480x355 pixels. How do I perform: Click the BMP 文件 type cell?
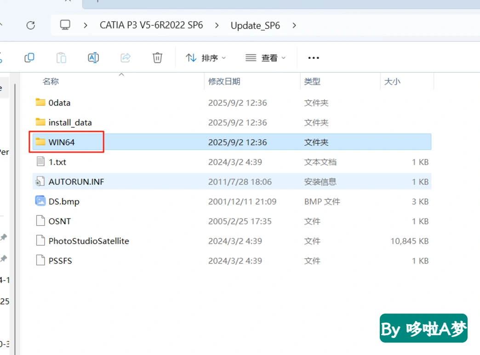click(322, 201)
